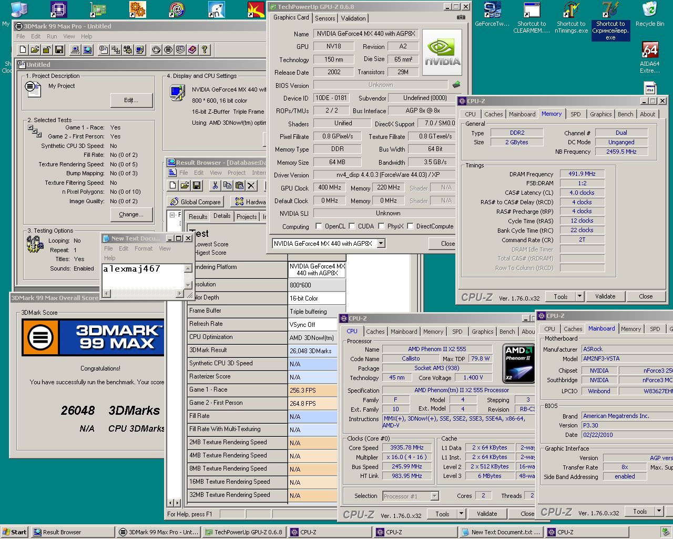Viewport: 673px width, 539px height.
Task: Switch to the Validation tab in GPU-Z
Action: 353,18
